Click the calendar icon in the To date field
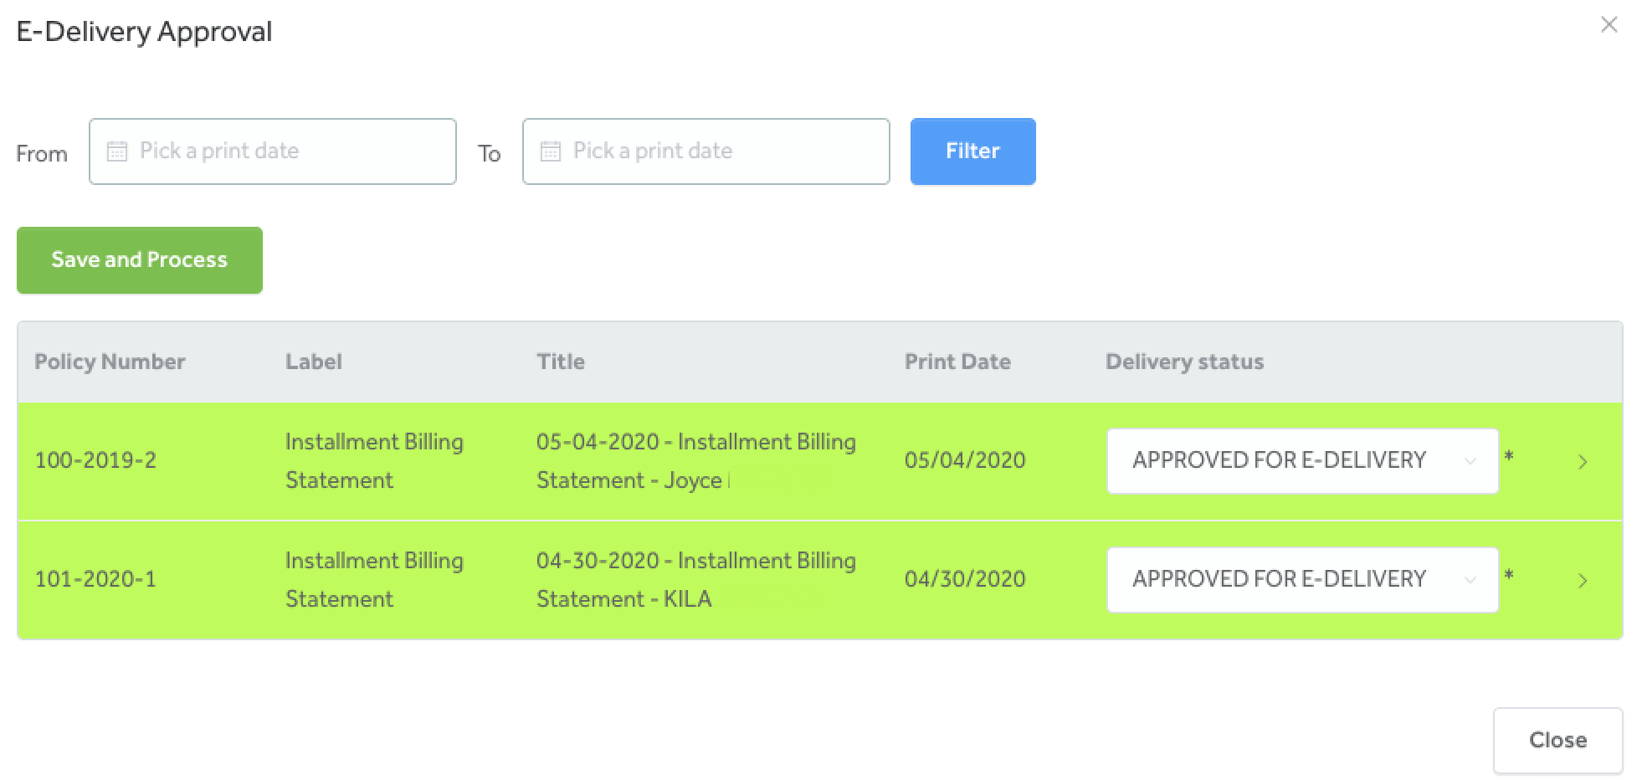1642x780 pixels. 550,151
